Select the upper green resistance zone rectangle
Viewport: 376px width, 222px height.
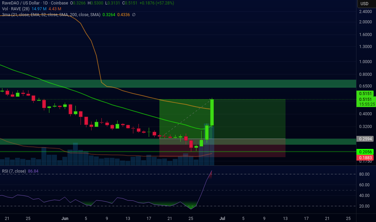pyautogui.click(x=178, y=84)
